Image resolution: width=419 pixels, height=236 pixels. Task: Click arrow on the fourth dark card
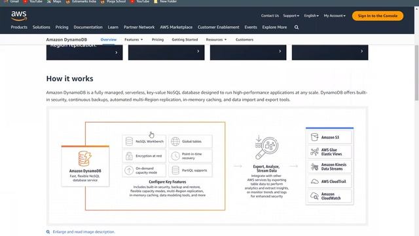(x=361, y=51)
